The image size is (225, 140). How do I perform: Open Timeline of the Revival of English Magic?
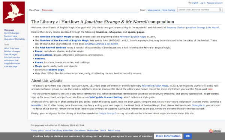(x=64, y=40)
